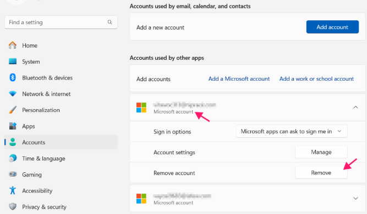Click the 'Sign in options' label
Image resolution: width=367 pixels, height=214 pixels.
coord(172,132)
